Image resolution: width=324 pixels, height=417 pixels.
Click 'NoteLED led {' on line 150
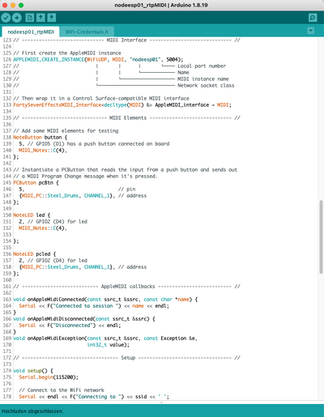click(32, 215)
